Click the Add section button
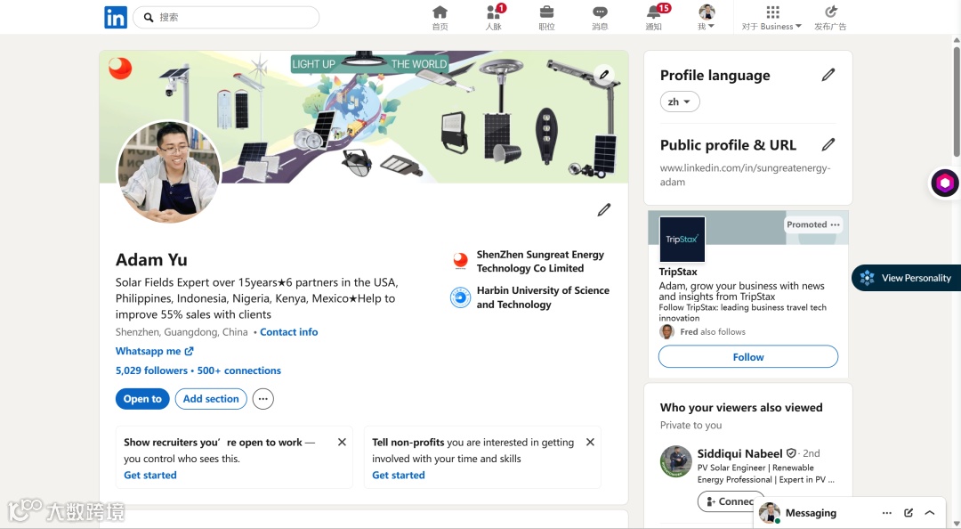Image resolution: width=961 pixels, height=529 pixels. (211, 399)
